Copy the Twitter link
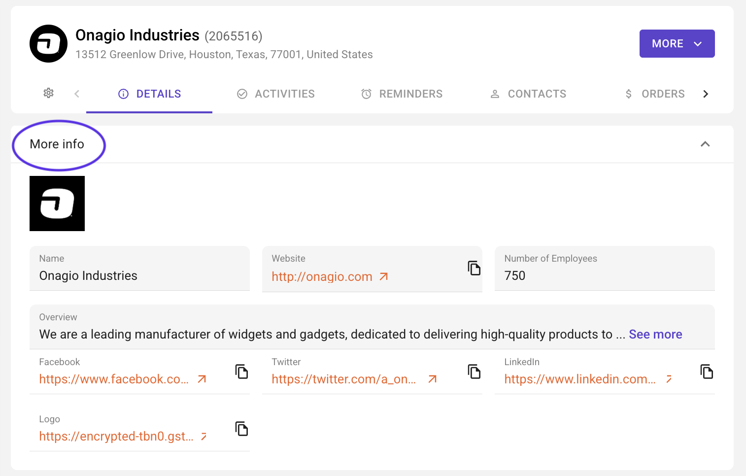 coord(474,372)
